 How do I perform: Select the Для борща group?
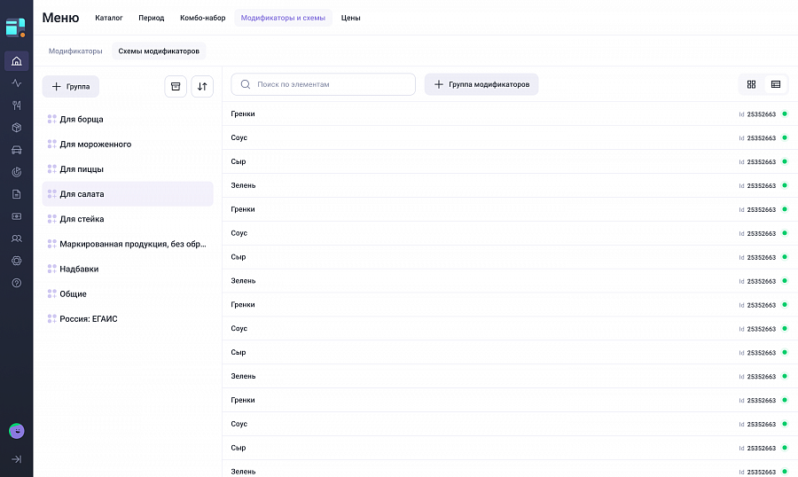[128, 119]
